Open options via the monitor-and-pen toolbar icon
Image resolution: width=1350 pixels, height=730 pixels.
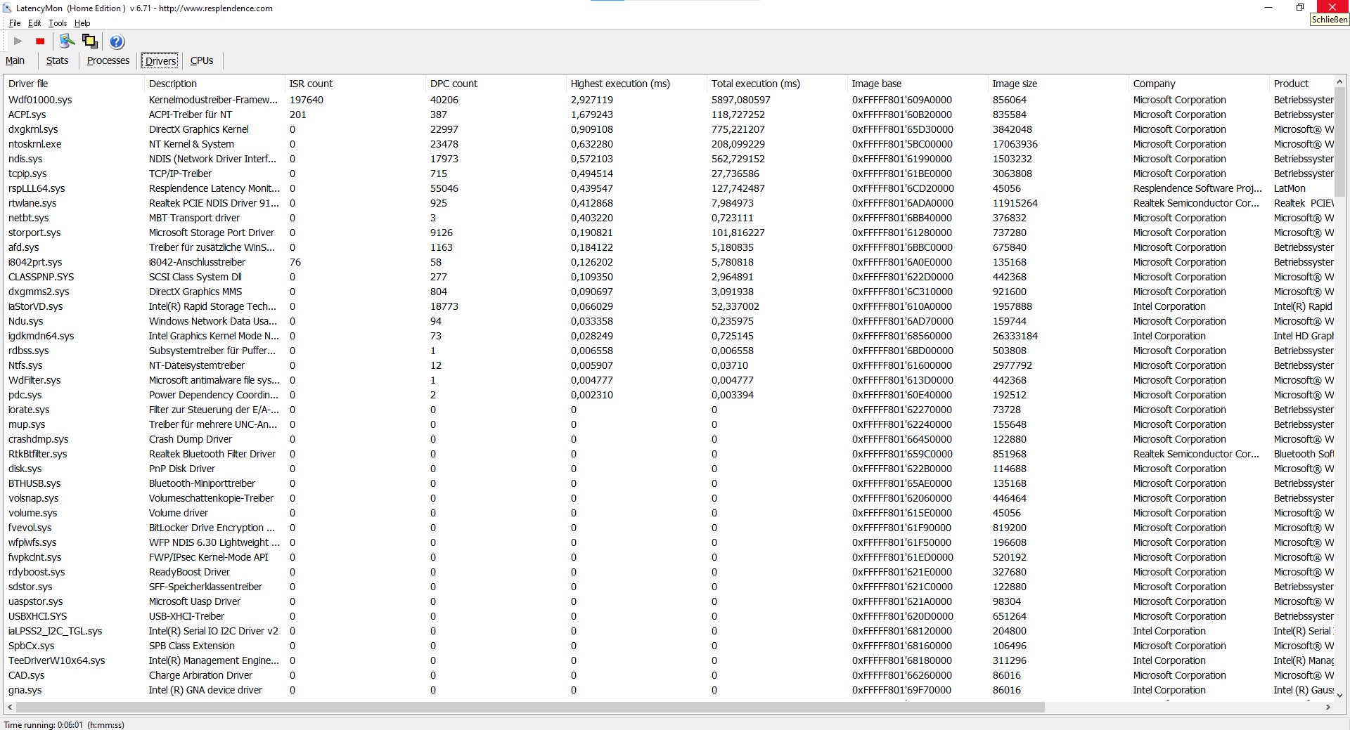click(x=67, y=41)
